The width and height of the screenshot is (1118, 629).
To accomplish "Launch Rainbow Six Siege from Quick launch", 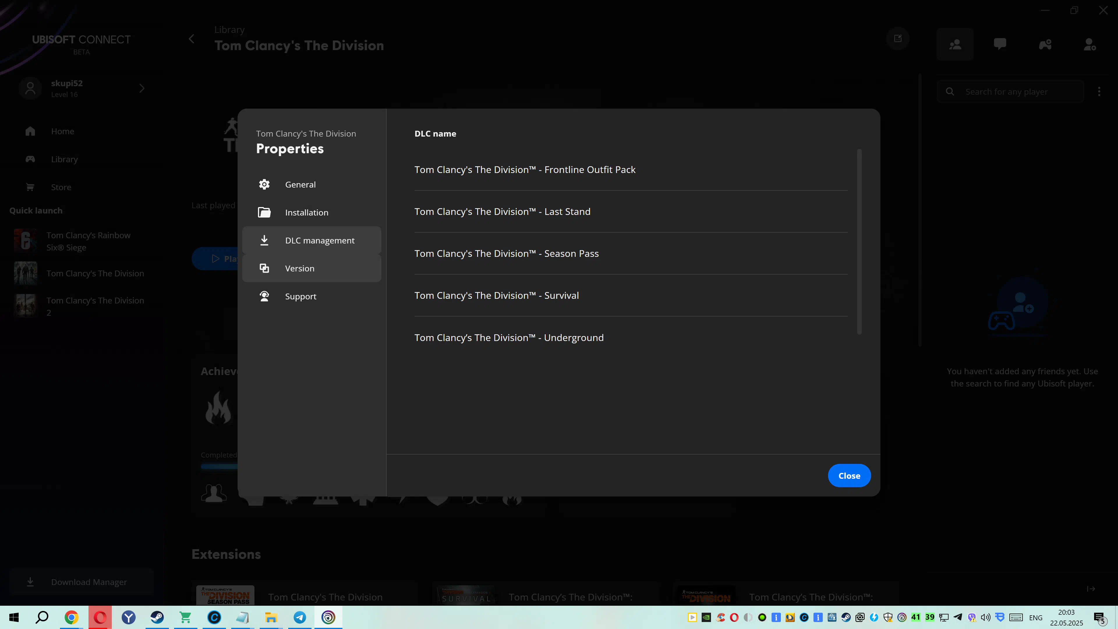I will 82,241.
